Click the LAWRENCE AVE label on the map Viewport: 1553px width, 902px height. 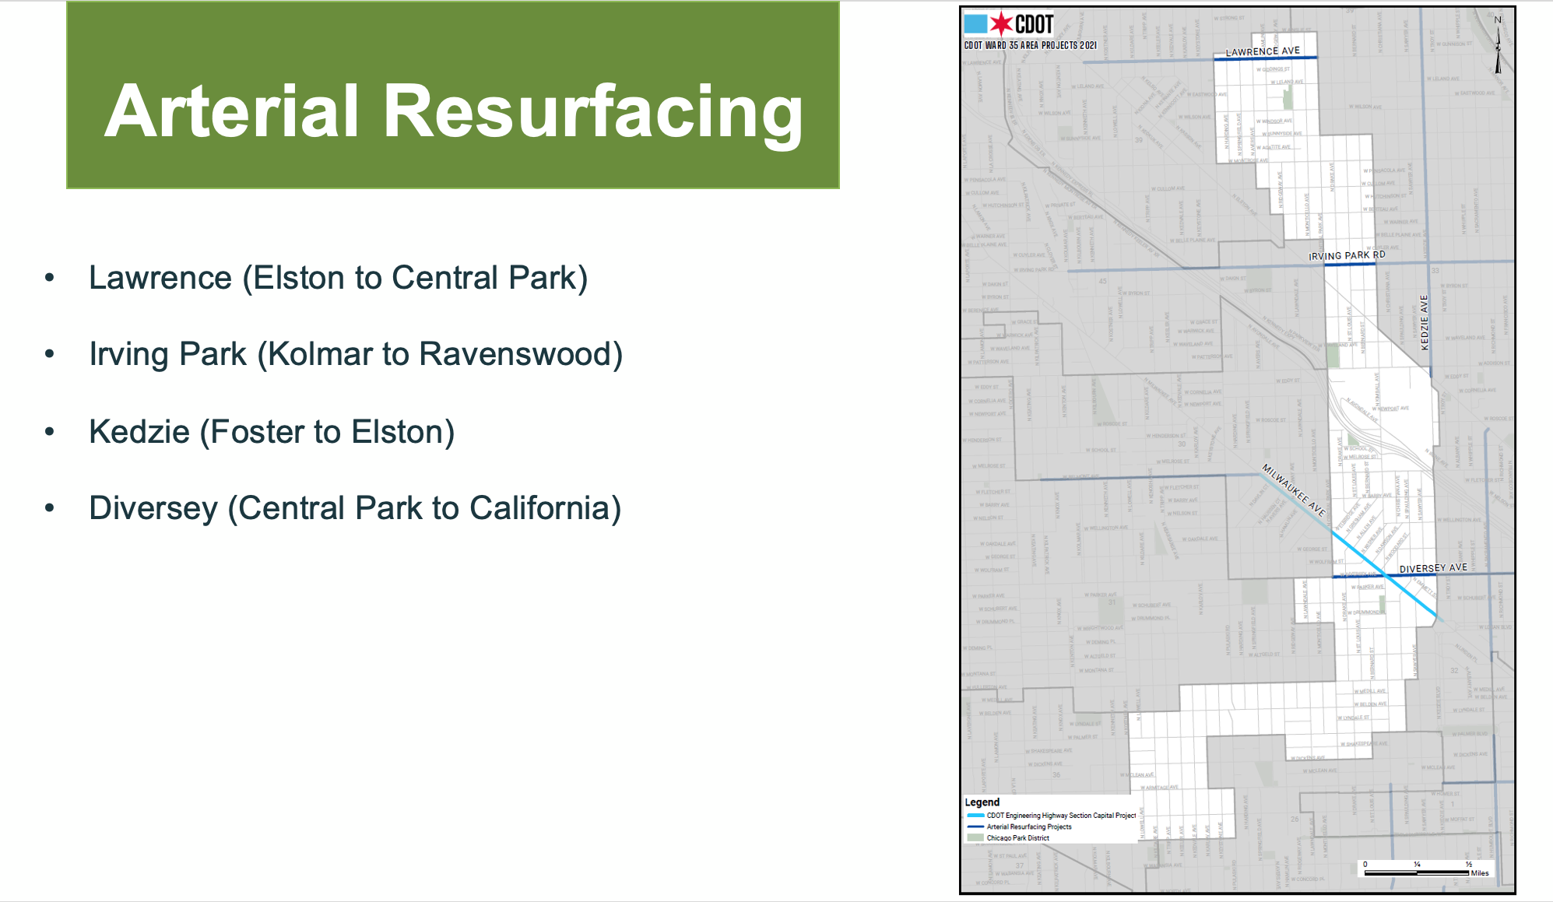(x=1263, y=51)
